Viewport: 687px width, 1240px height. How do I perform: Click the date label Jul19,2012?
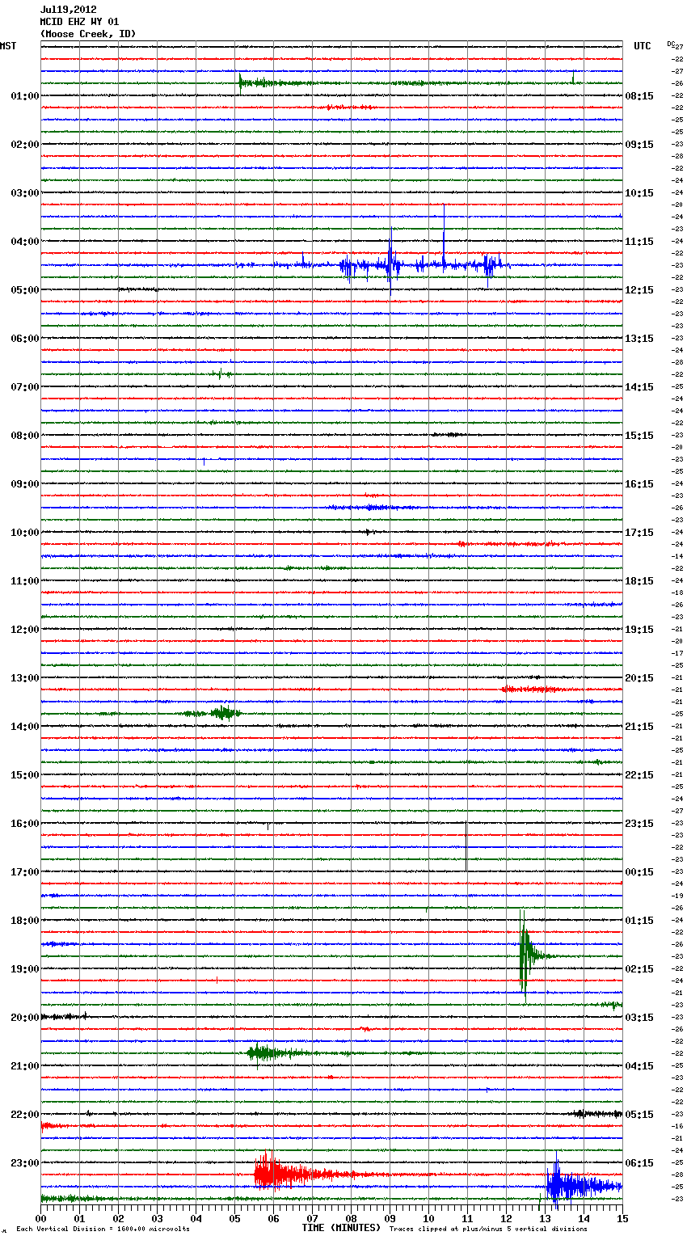pyautogui.click(x=69, y=10)
